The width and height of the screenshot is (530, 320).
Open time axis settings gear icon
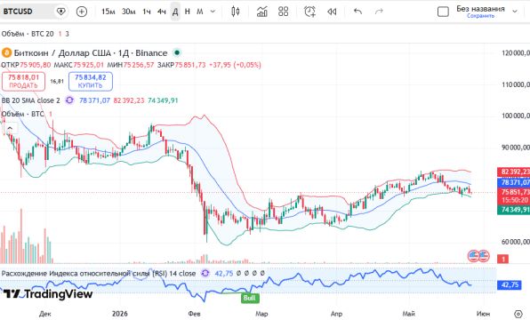(x=518, y=314)
